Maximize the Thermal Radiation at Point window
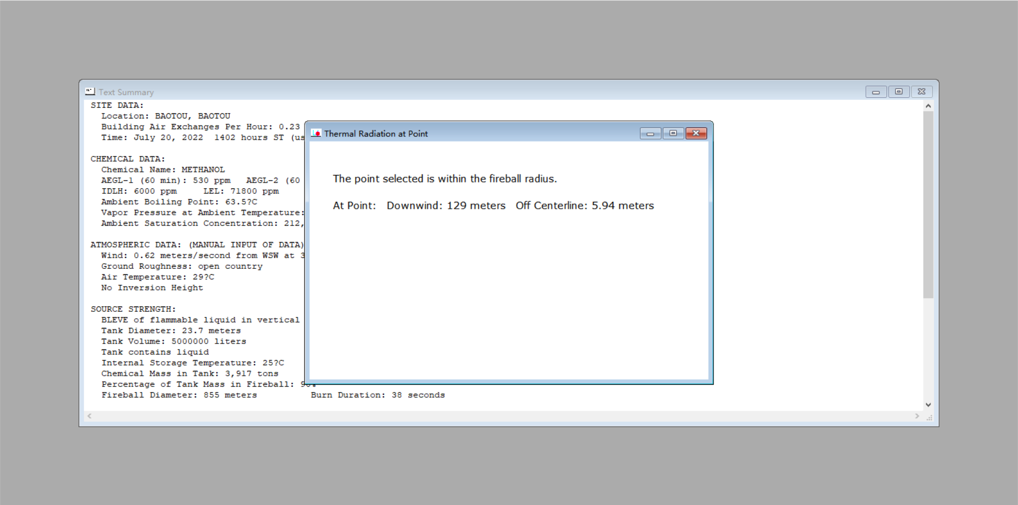 coord(673,133)
